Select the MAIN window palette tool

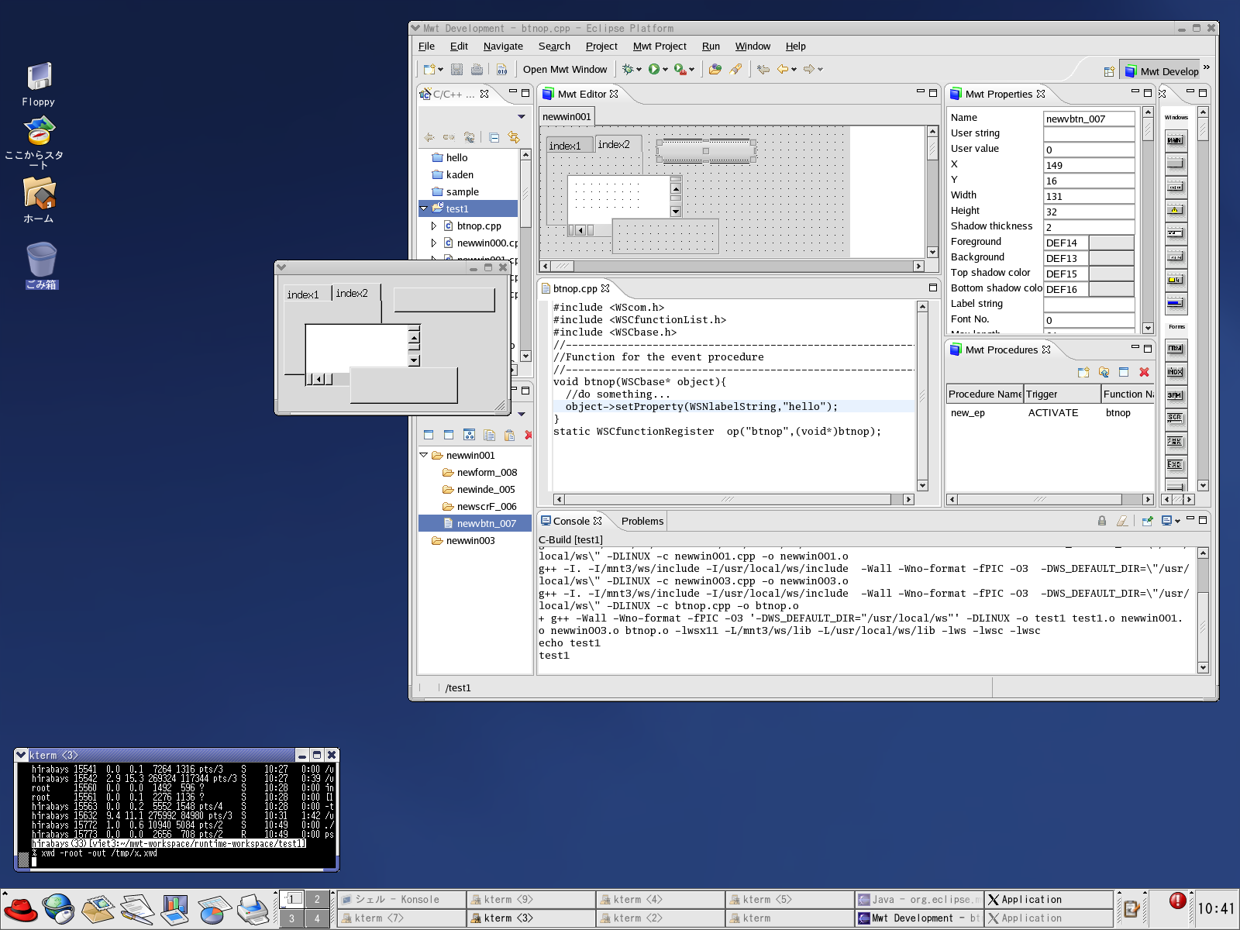(x=1175, y=140)
